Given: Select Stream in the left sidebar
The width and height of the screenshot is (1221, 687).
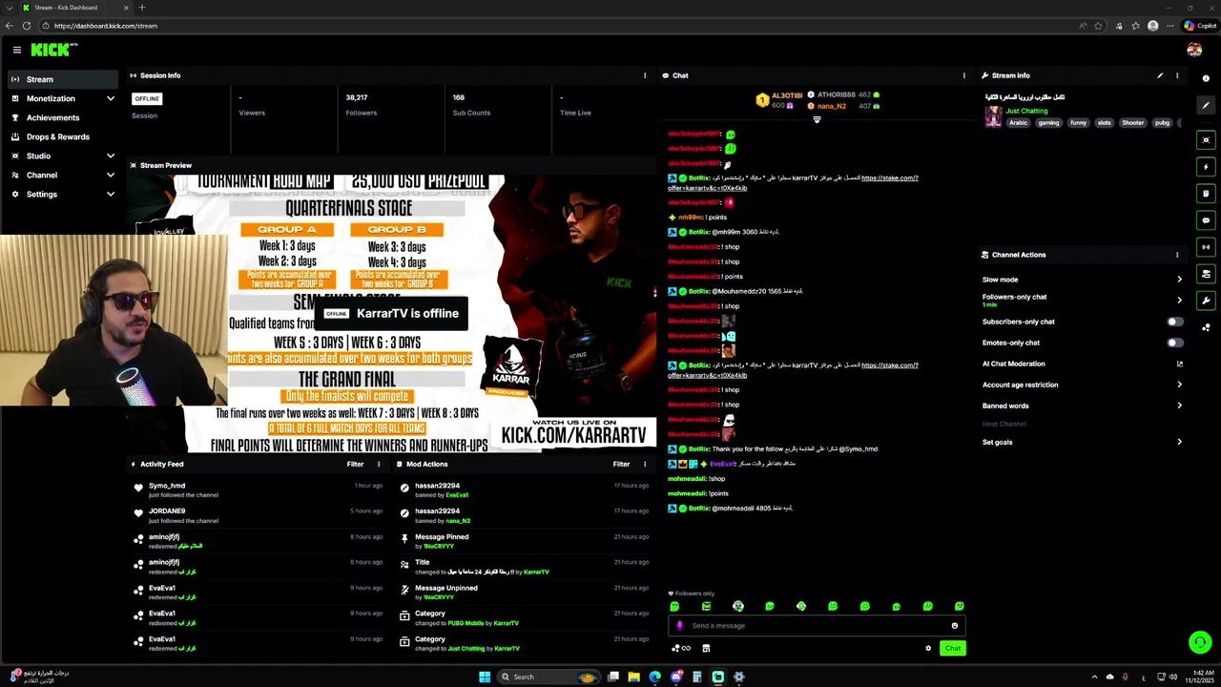Looking at the screenshot, I should tap(63, 79).
